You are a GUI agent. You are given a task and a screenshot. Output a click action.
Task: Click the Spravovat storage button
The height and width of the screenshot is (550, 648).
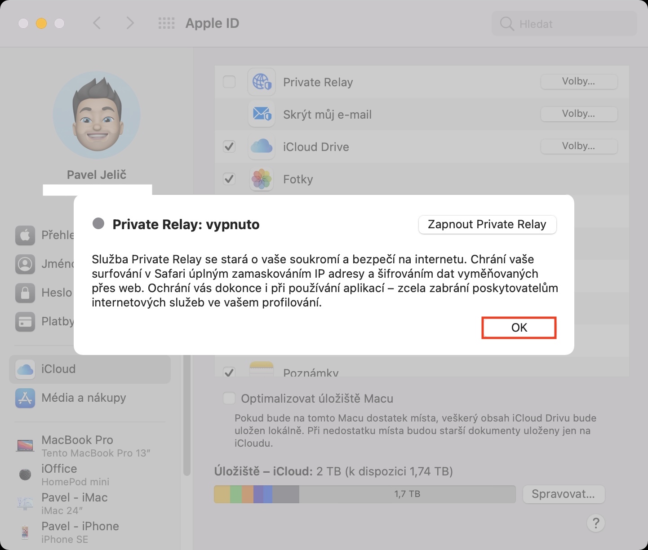click(564, 494)
